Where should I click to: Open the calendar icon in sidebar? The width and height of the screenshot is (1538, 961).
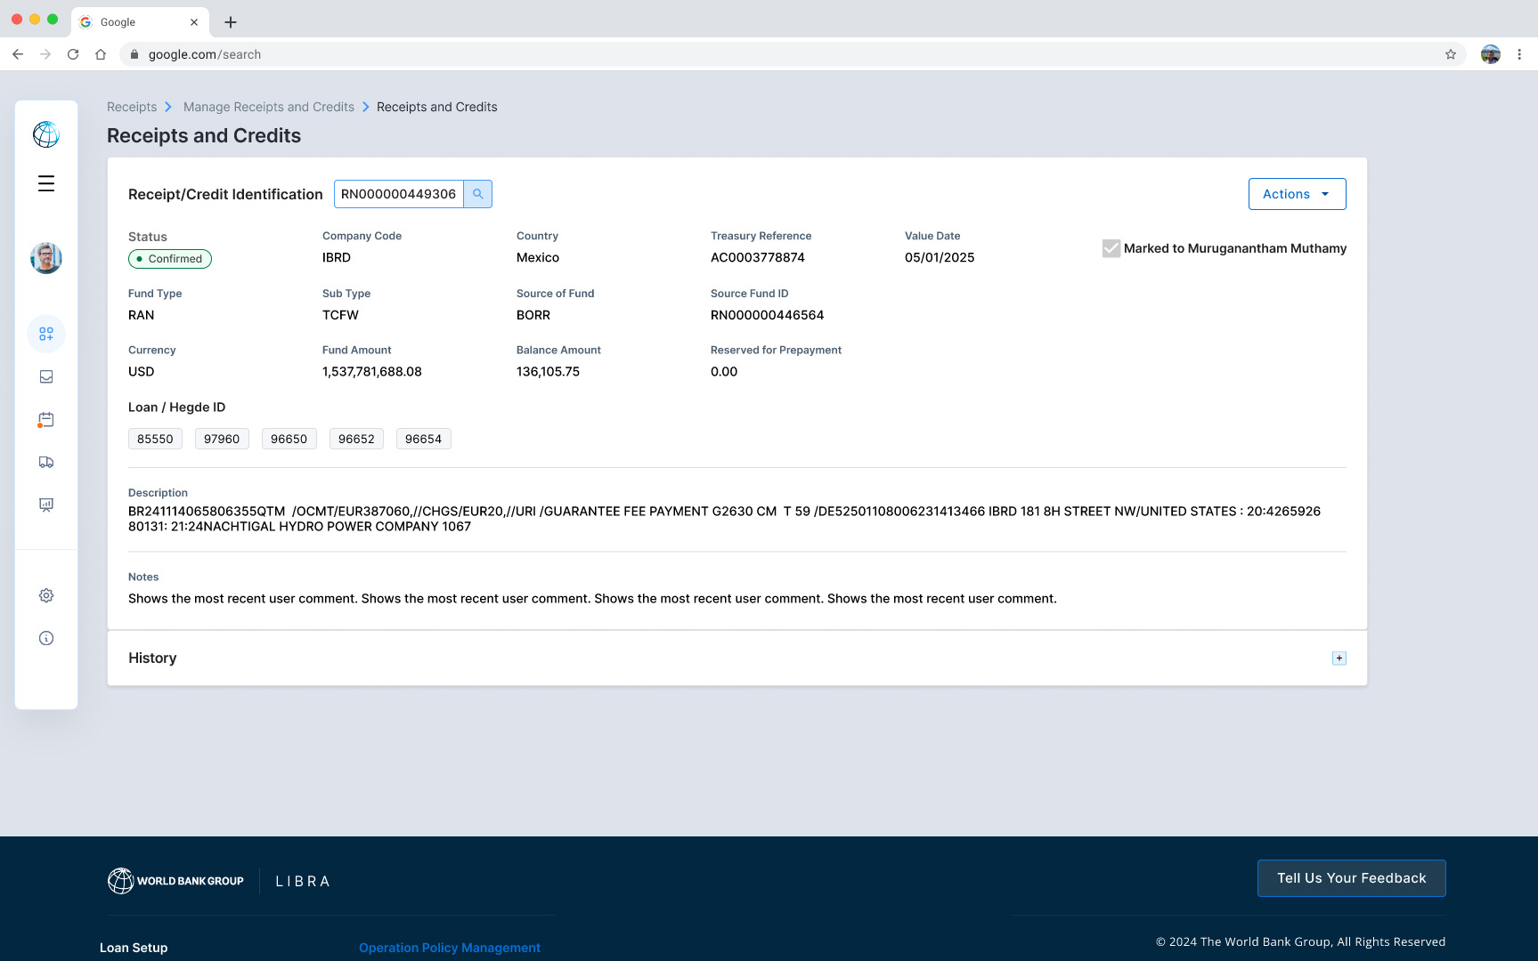pos(46,419)
